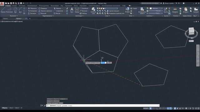Open Свойства слоя (Layer Properties)
The width and height of the screenshot is (200, 112).
point(93,11)
